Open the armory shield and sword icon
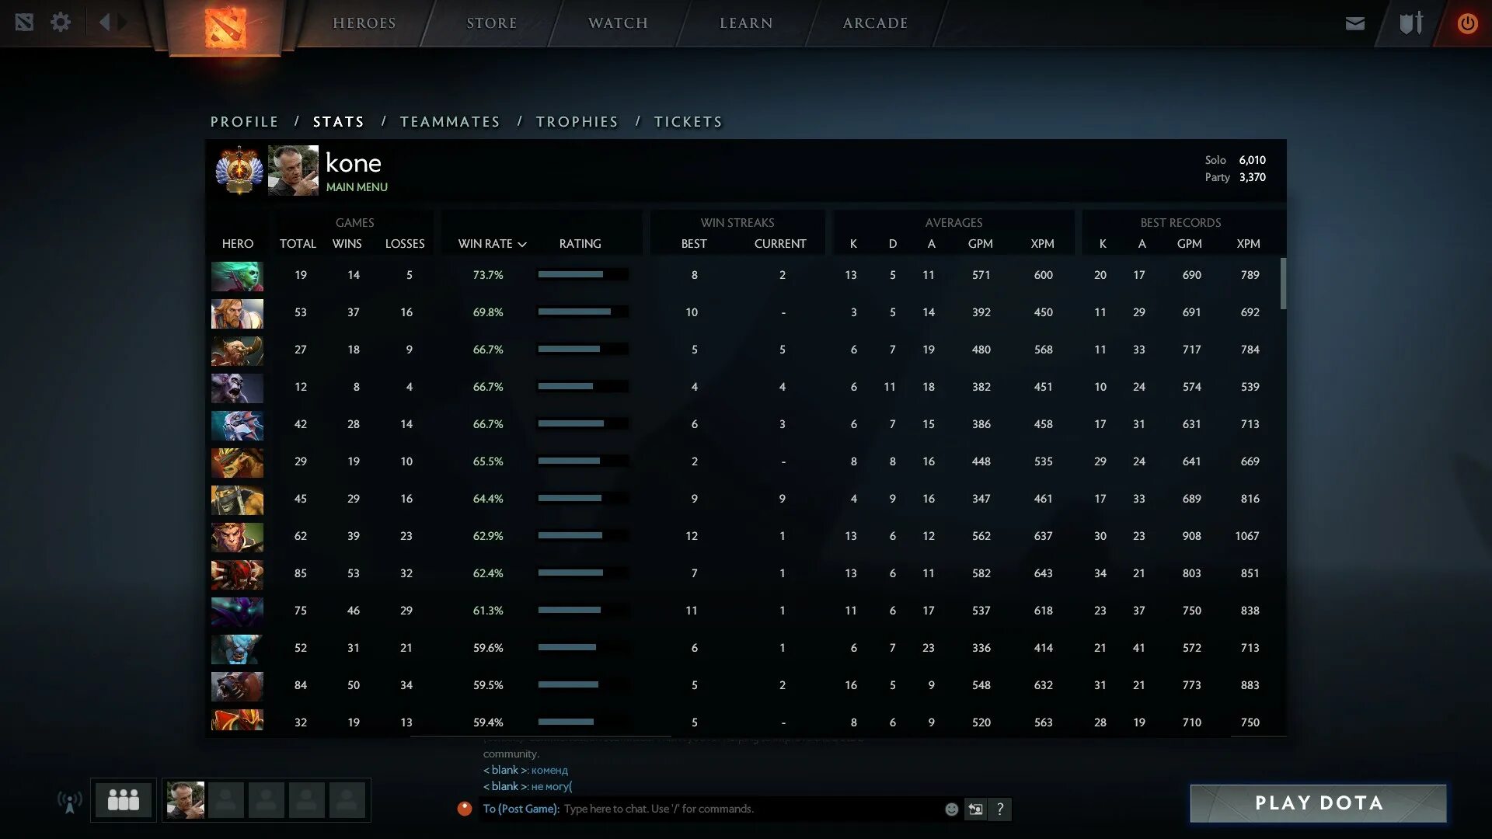This screenshot has height=839, width=1492. (x=1410, y=23)
